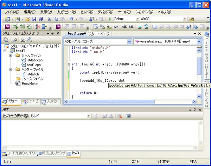Switch to the スタート ページ tab
Viewport: 211px width, 166px height.
point(99,34)
